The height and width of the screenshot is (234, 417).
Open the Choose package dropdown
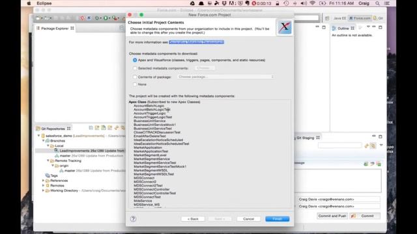click(226, 77)
